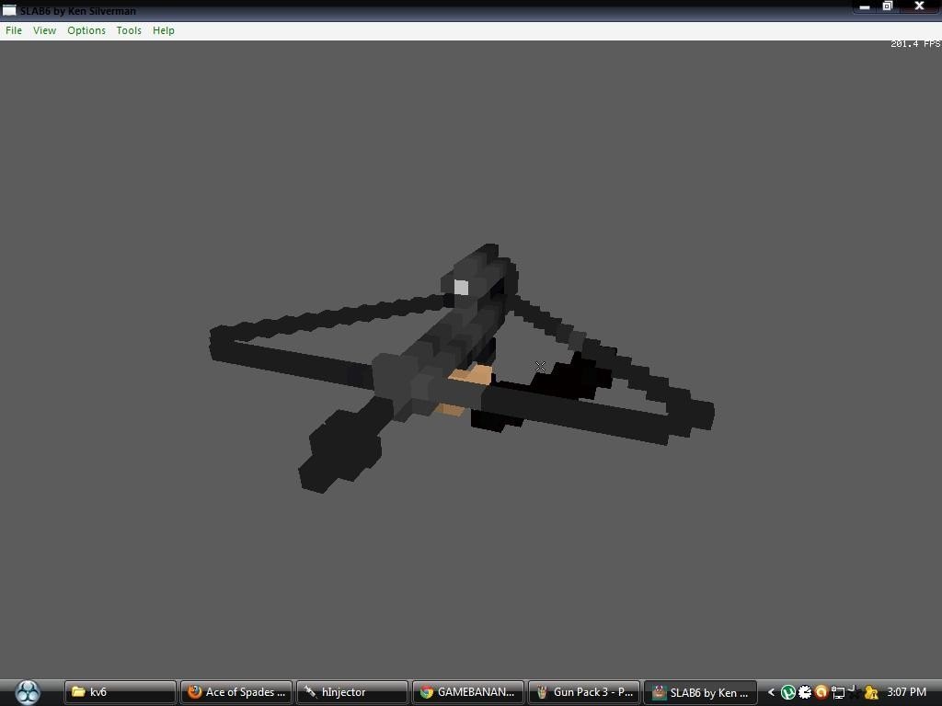The width and height of the screenshot is (942, 706).
Task: Switch to the kv6 folder window
Action: pyautogui.click(x=120, y=692)
